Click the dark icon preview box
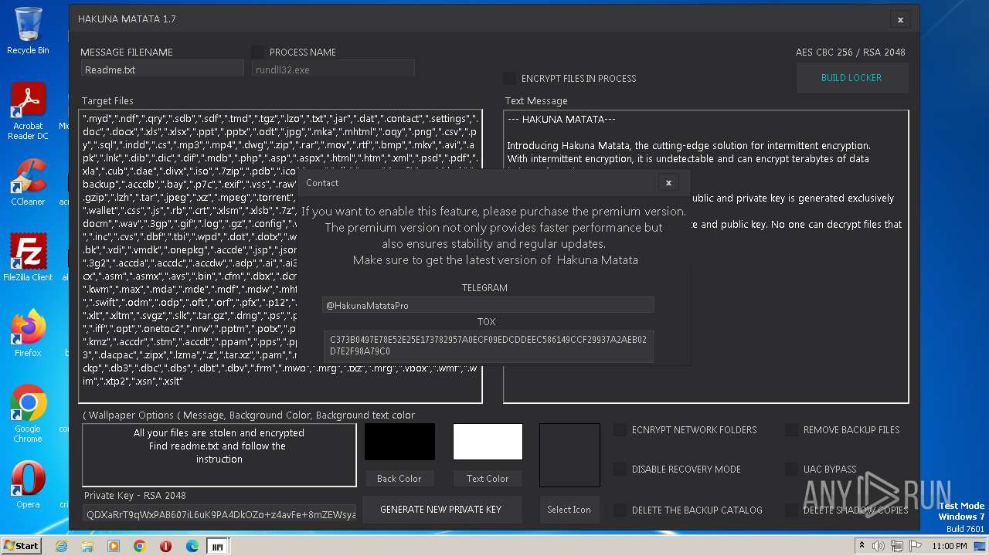The height and width of the screenshot is (556, 989). point(569,455)
